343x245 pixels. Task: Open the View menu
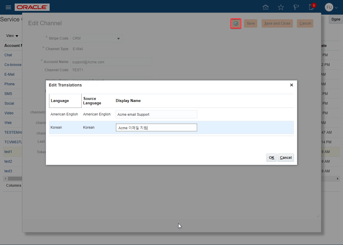tap(12, 36)
